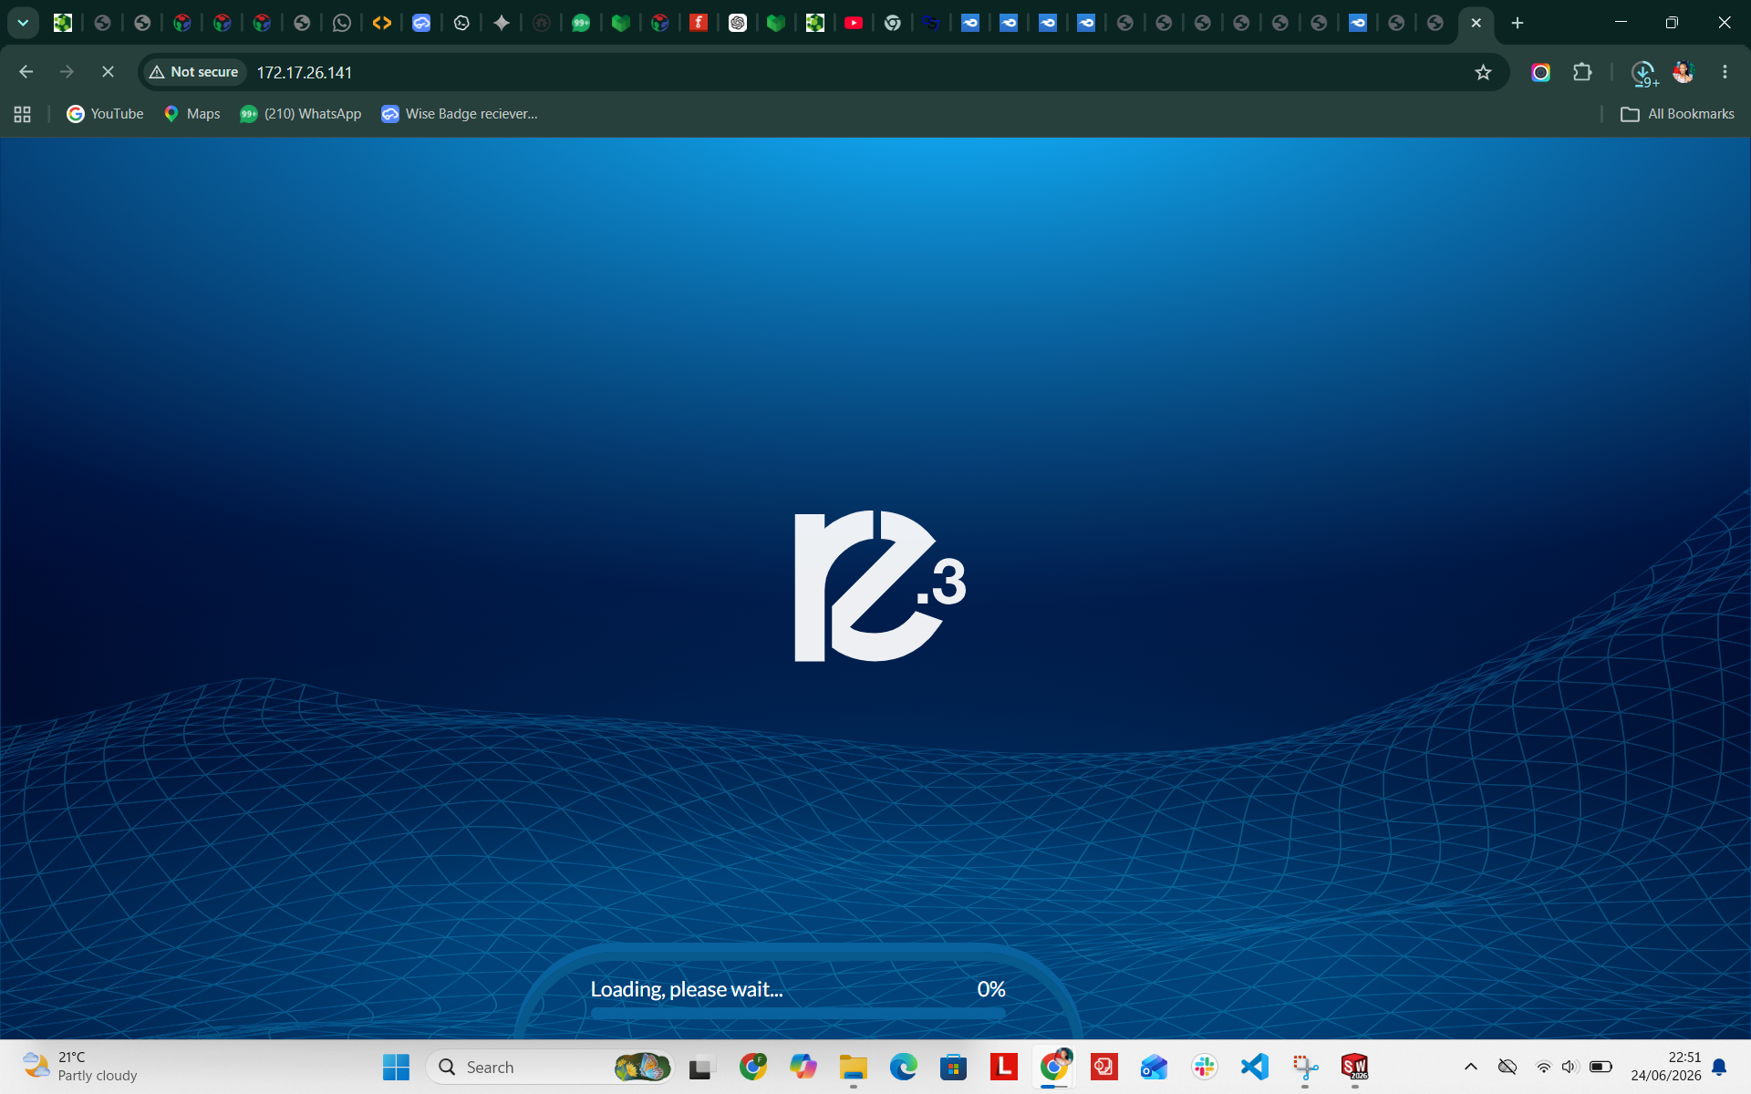Open notifications with the bell icon
This screenshot has height=1094, width=1751.
click(1720, 1067)
